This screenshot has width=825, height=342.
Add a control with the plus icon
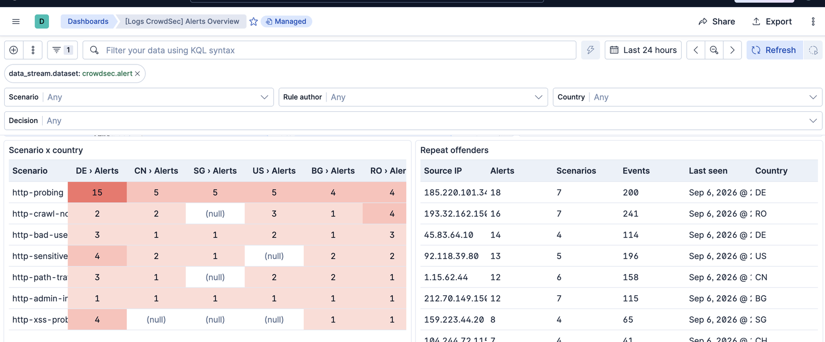coord(14,50)
